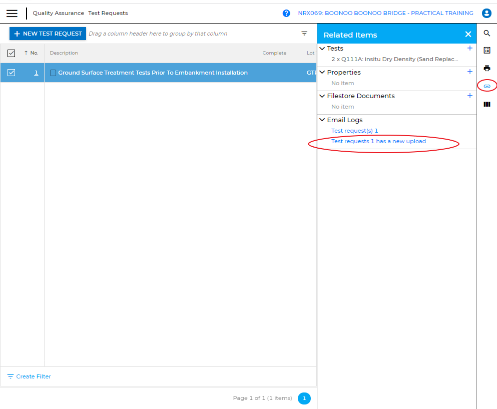Image resolution: width=497 pixels, height=409 pixels.
Task: Click the print icon in sidebar
Action: (486, 68)
